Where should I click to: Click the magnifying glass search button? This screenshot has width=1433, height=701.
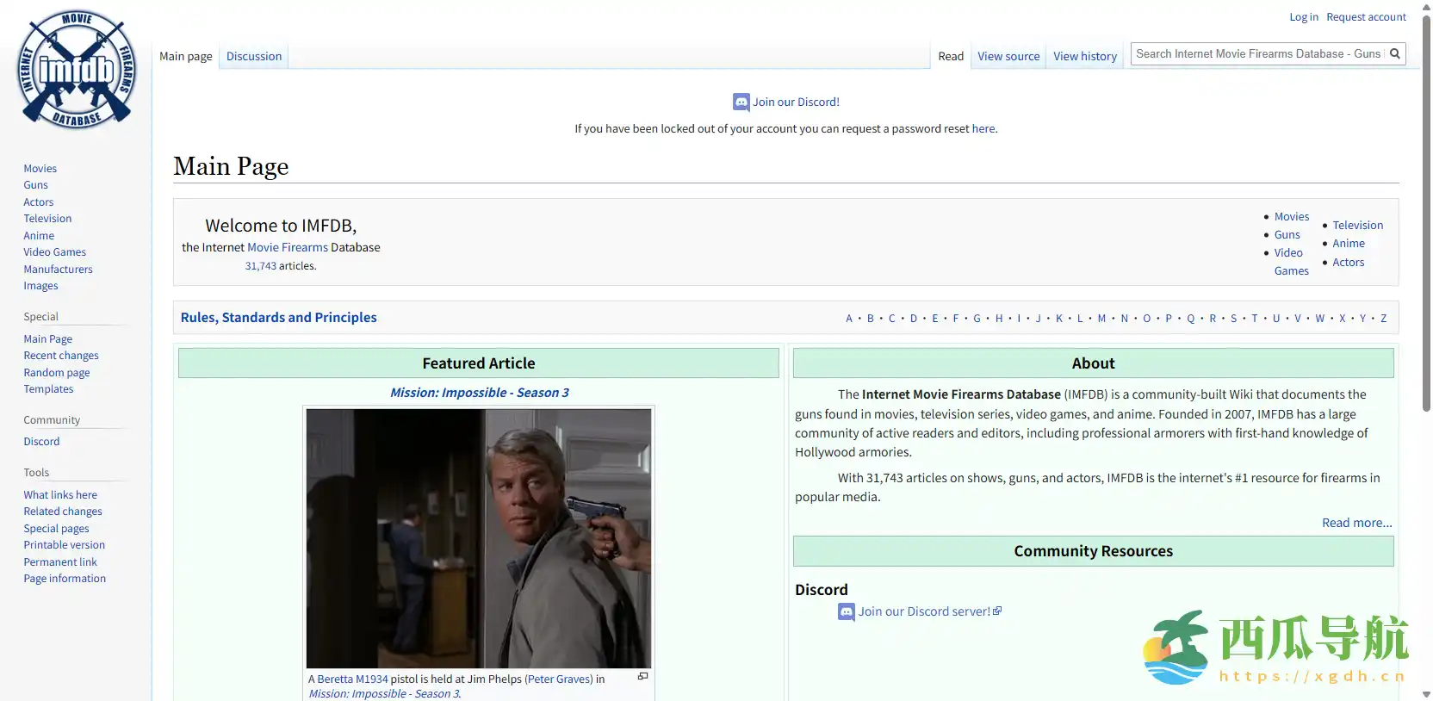point(1395,54)
